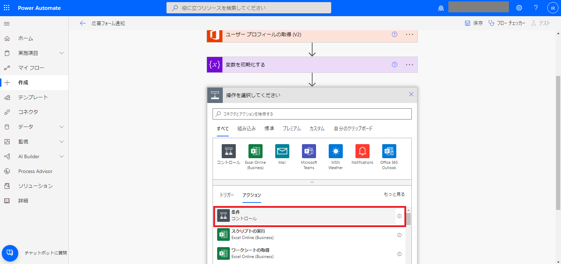Go back using the left arrow
The image size is (561, 264).
(x=83, y=23)
